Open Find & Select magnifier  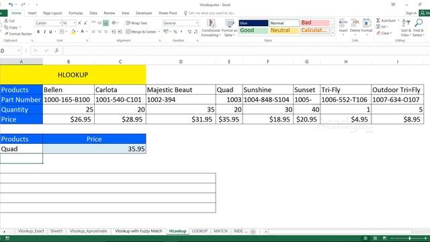point(419,28)
